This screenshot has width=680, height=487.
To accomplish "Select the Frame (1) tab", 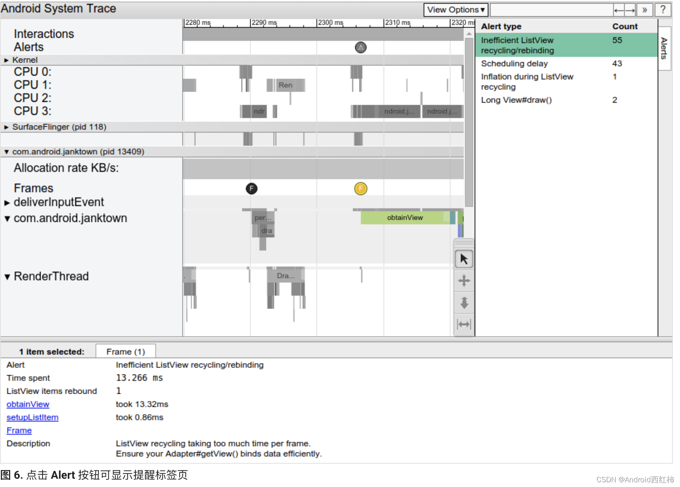I will pos(126,351).
